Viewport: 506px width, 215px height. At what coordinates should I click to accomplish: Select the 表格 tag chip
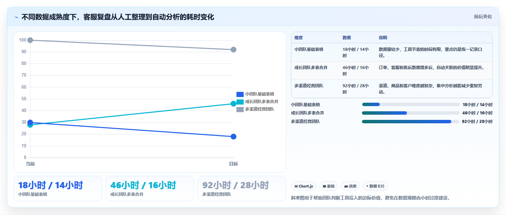point(329,186)
